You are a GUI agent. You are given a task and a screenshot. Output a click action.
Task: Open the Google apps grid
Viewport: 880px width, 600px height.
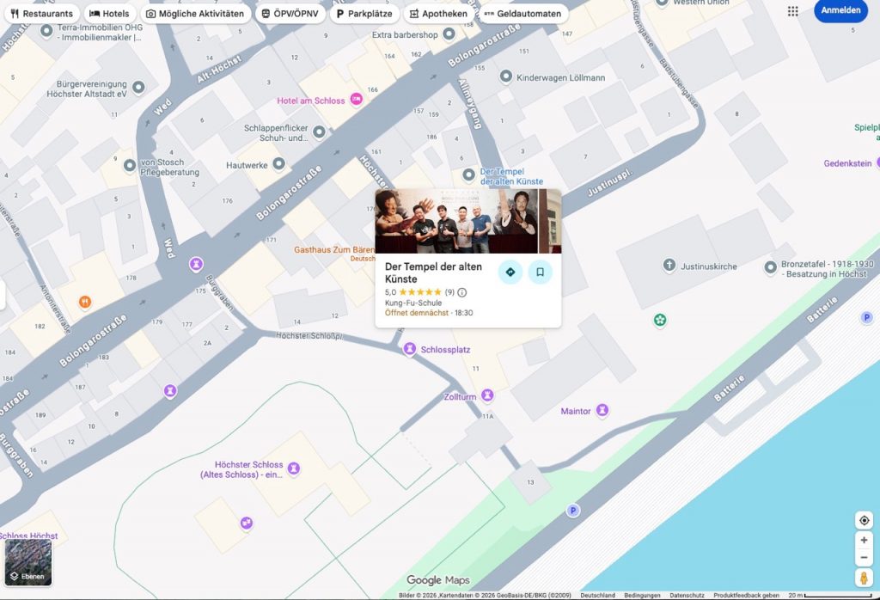tap(792, 11)
